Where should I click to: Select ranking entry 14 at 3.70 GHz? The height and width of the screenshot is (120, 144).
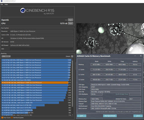36,93
